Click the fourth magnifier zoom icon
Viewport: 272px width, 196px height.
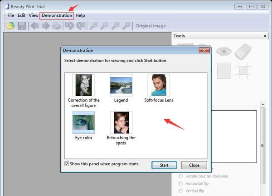coord(126,26)
